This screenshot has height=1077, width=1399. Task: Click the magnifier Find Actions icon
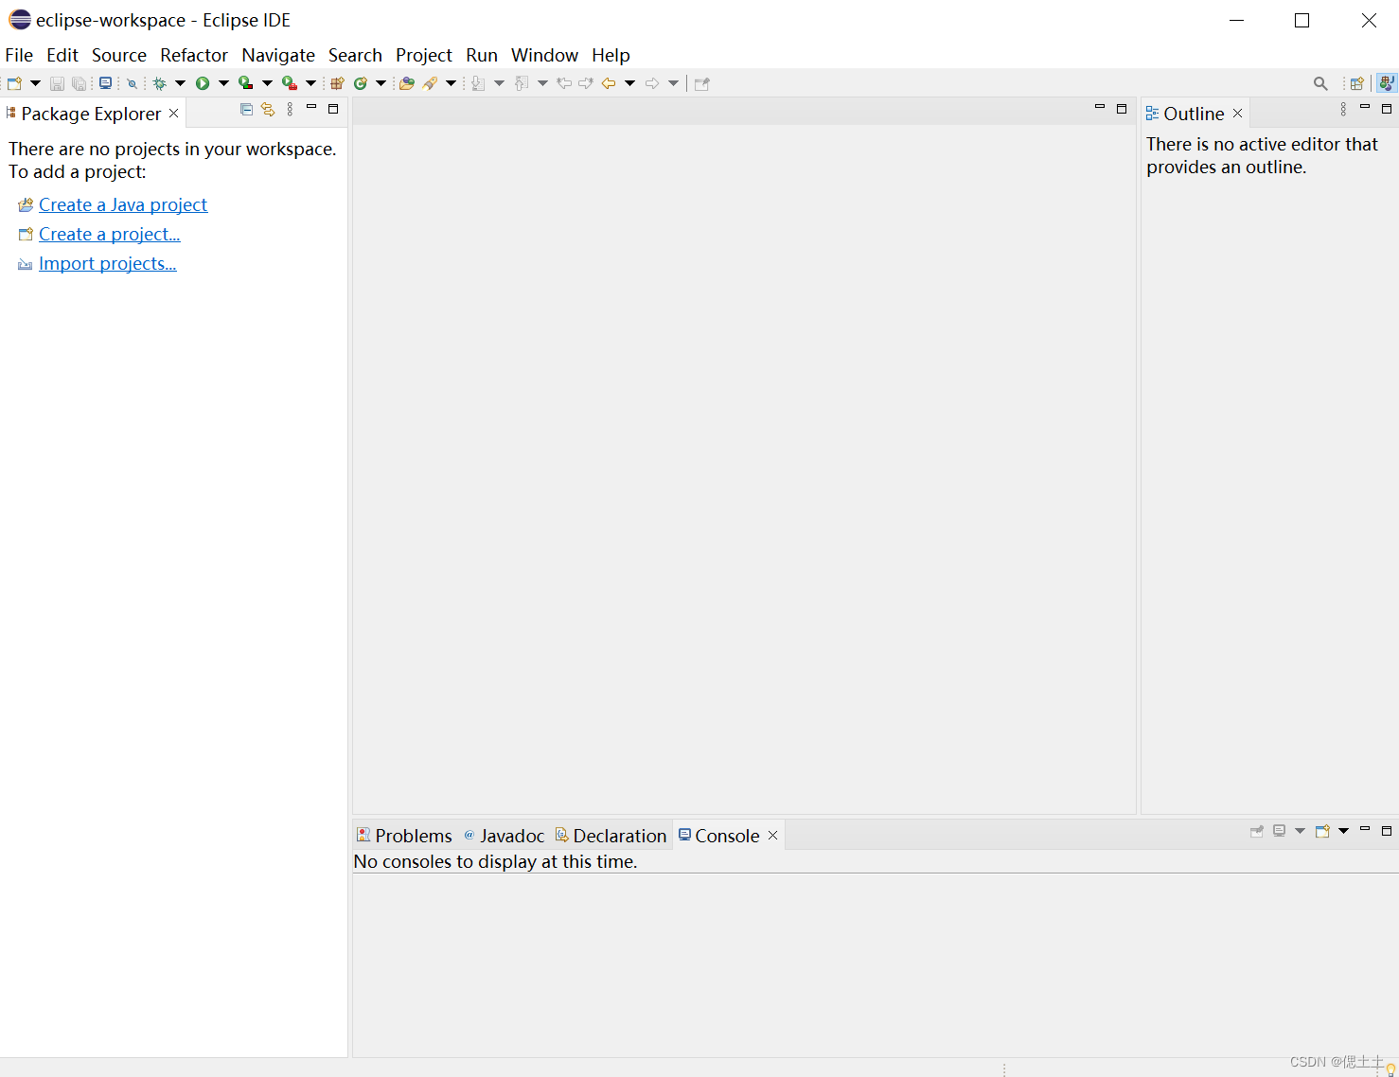(1320, 83)
